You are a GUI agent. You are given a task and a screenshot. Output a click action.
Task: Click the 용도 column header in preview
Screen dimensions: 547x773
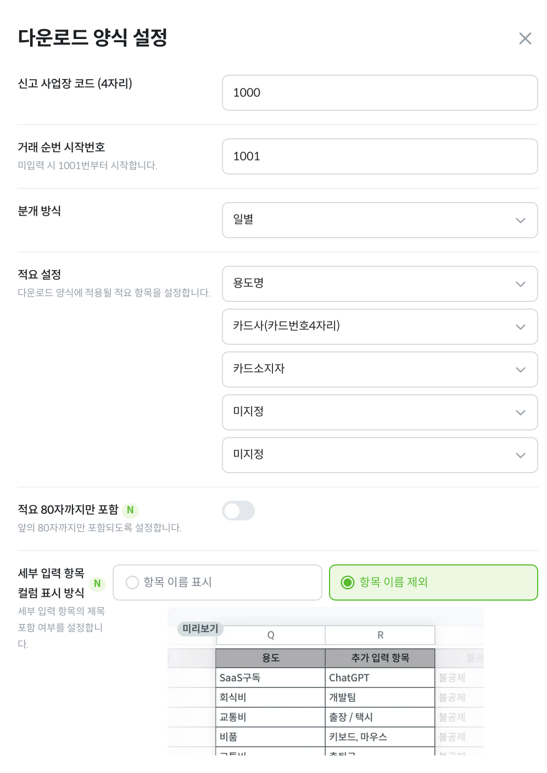click(x=270, y=658)
